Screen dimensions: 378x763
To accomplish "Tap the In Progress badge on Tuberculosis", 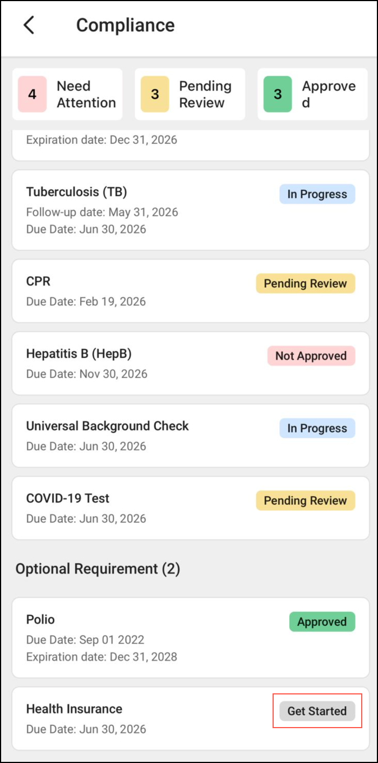I will coord(317,194).
